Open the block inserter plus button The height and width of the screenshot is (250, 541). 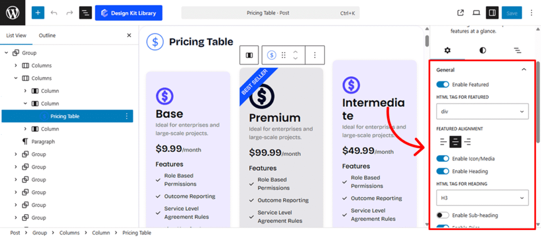(38, 13)
